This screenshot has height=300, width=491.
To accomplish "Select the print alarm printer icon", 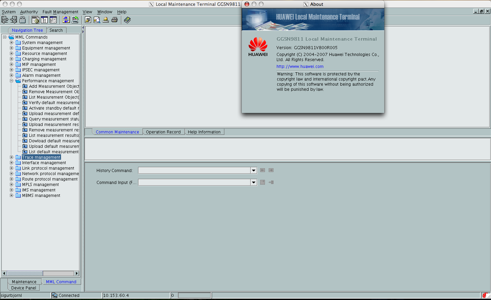I will [x=114, y=20].
